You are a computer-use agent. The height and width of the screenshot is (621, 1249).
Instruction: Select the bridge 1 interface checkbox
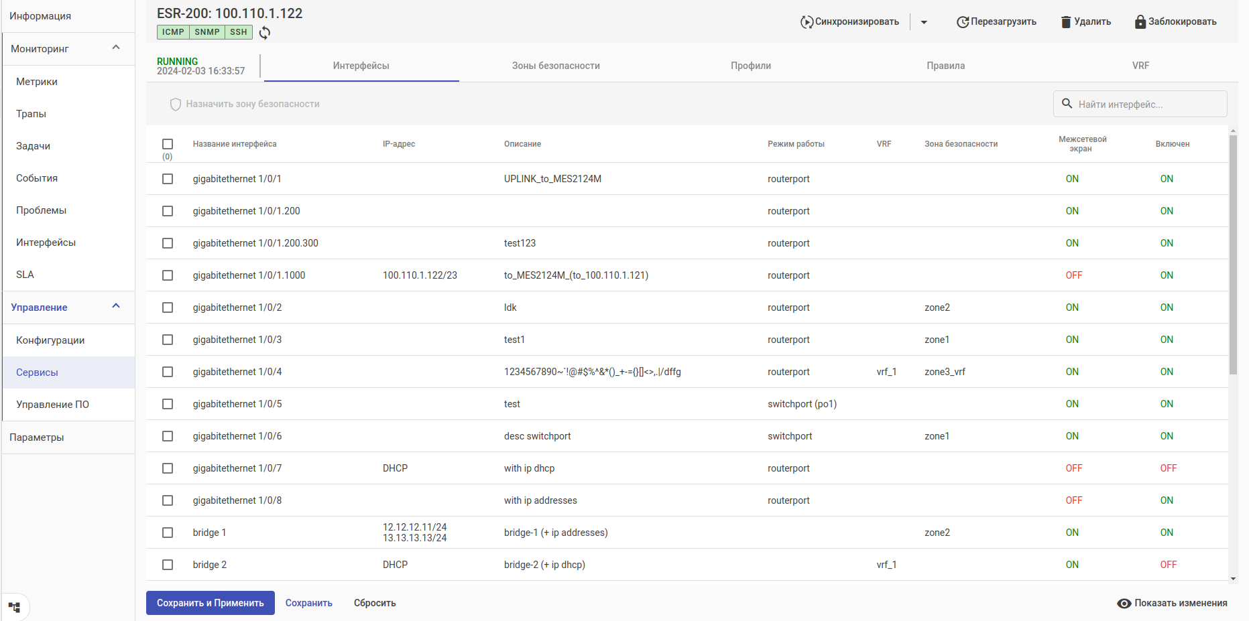click(x=168, y=533)
